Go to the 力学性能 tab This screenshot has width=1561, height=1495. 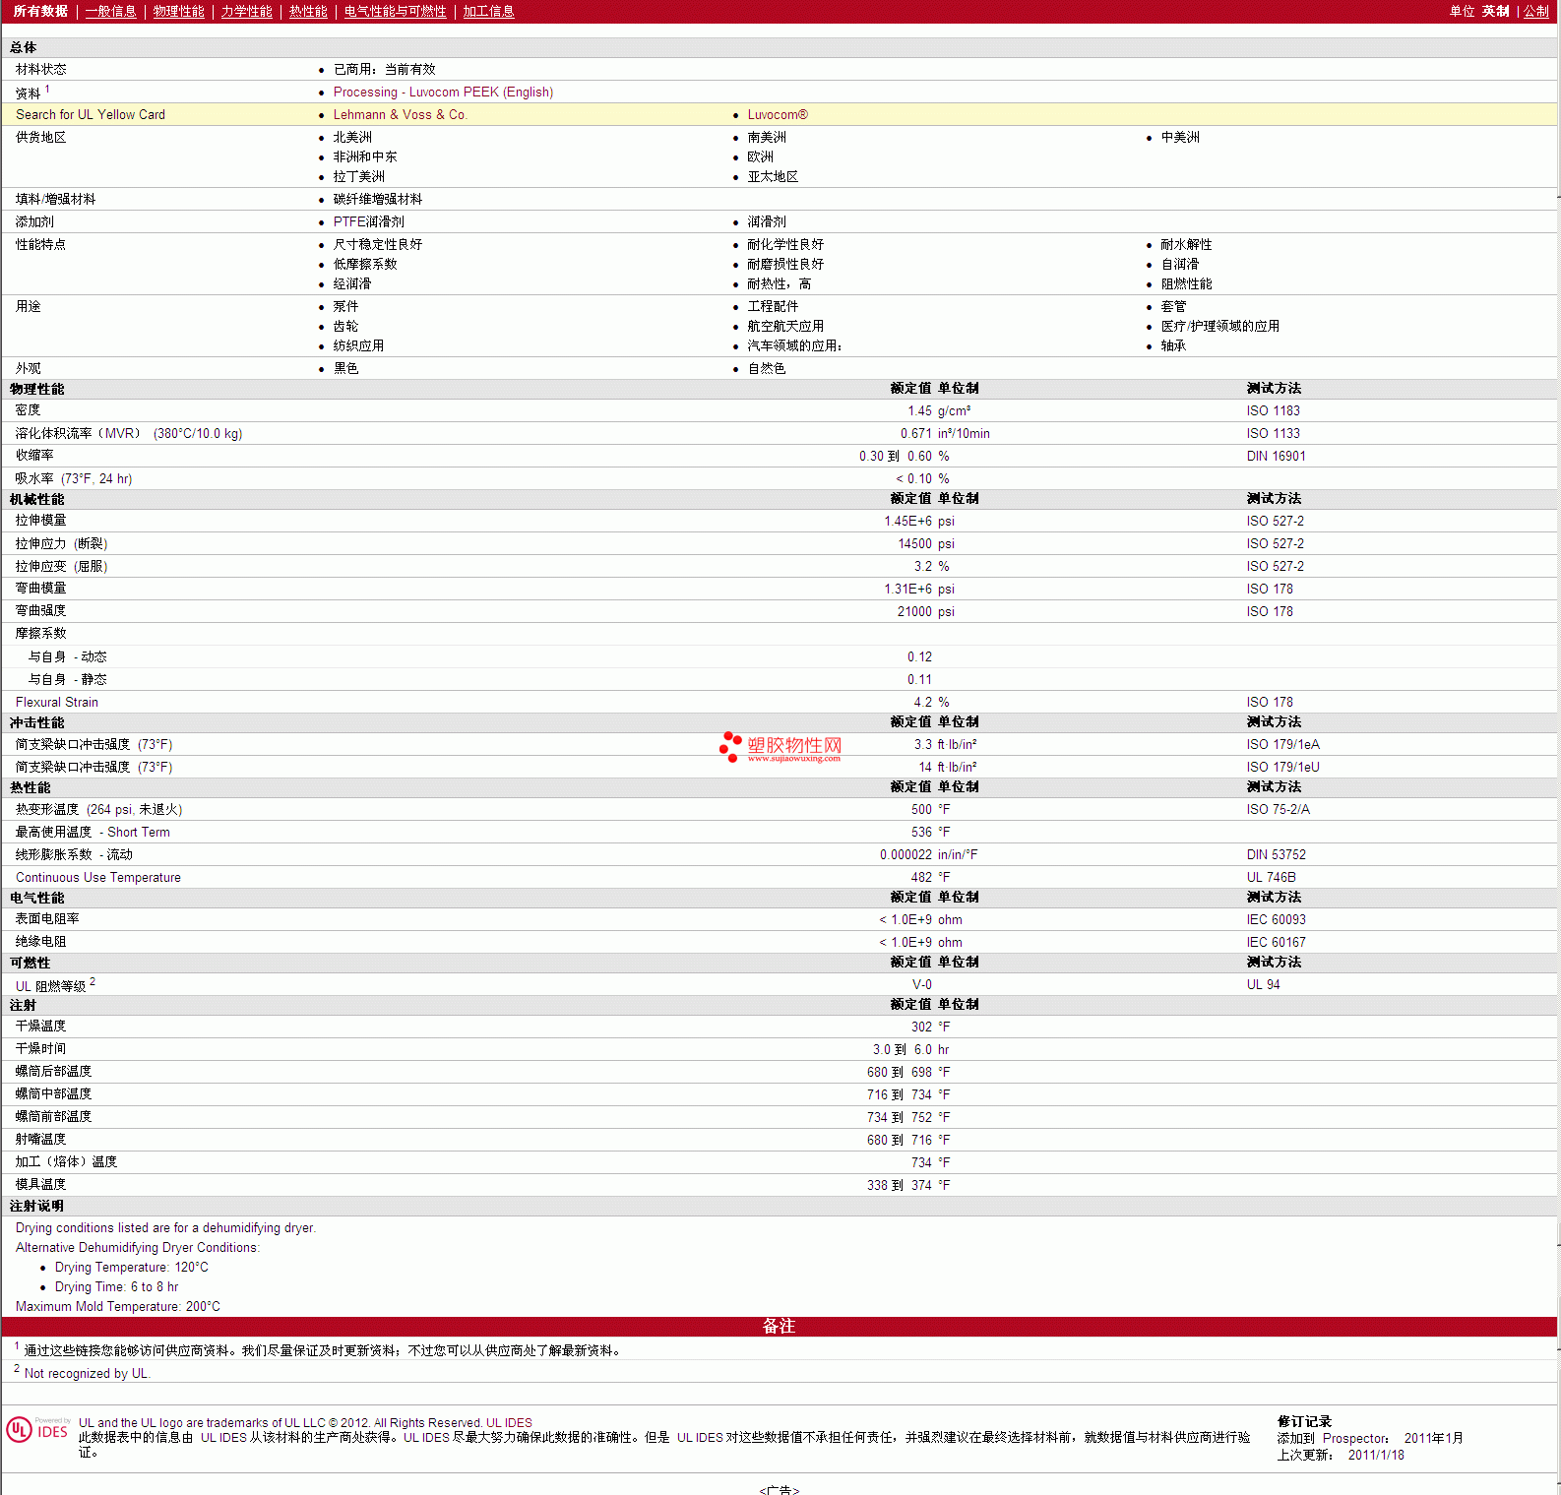247,11
